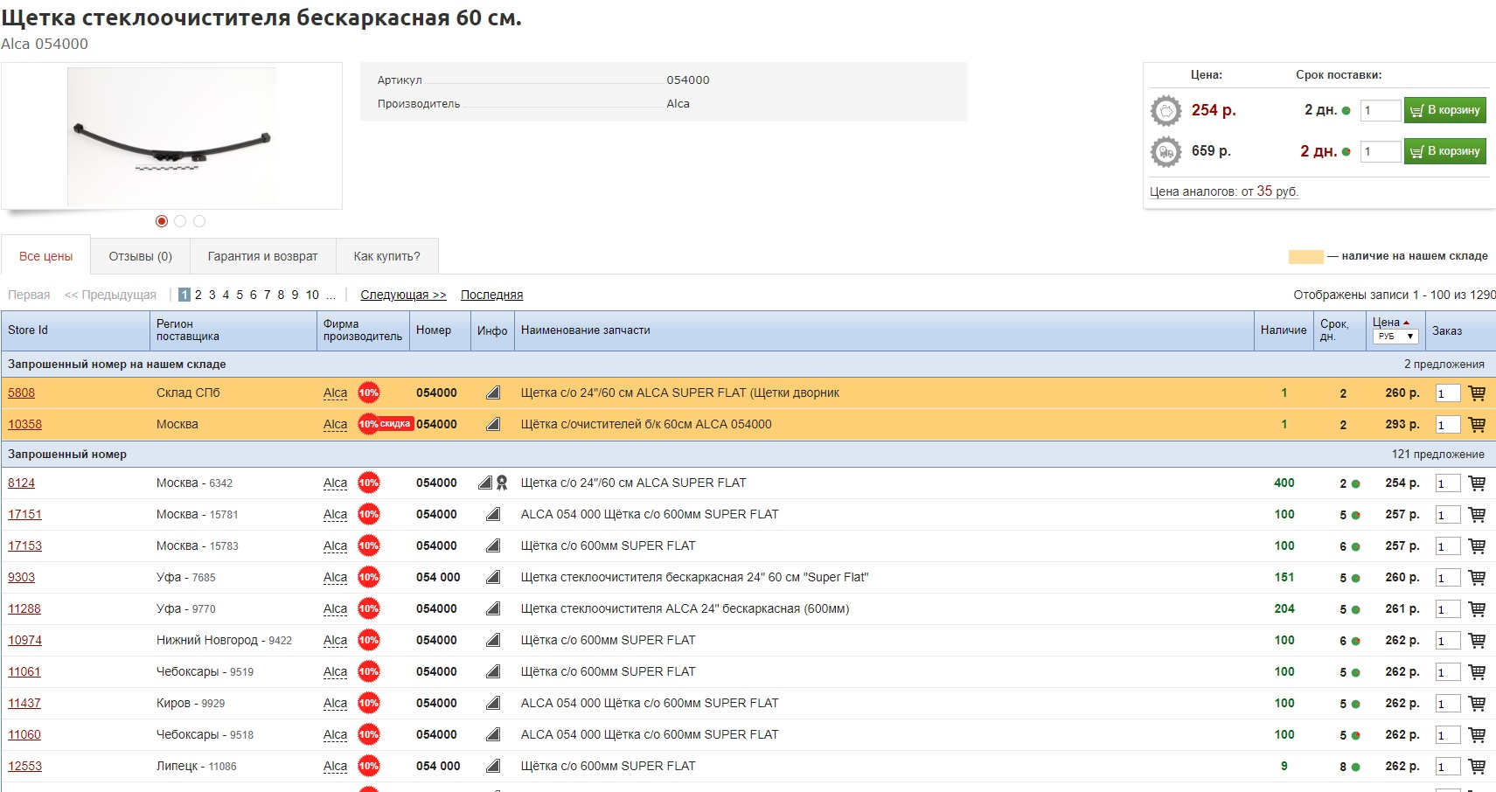
Task: Focus quantity field for 254 р. offer
Action: point(1381,110)
